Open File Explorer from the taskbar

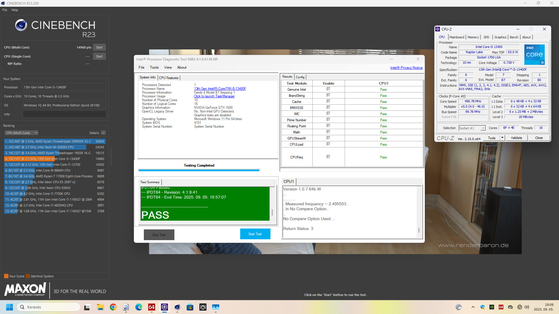(x=100, y=307)
